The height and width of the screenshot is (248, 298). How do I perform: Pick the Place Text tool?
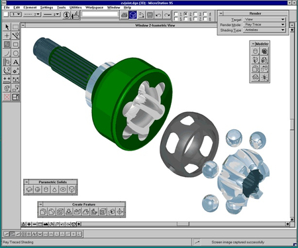[15, 62]
